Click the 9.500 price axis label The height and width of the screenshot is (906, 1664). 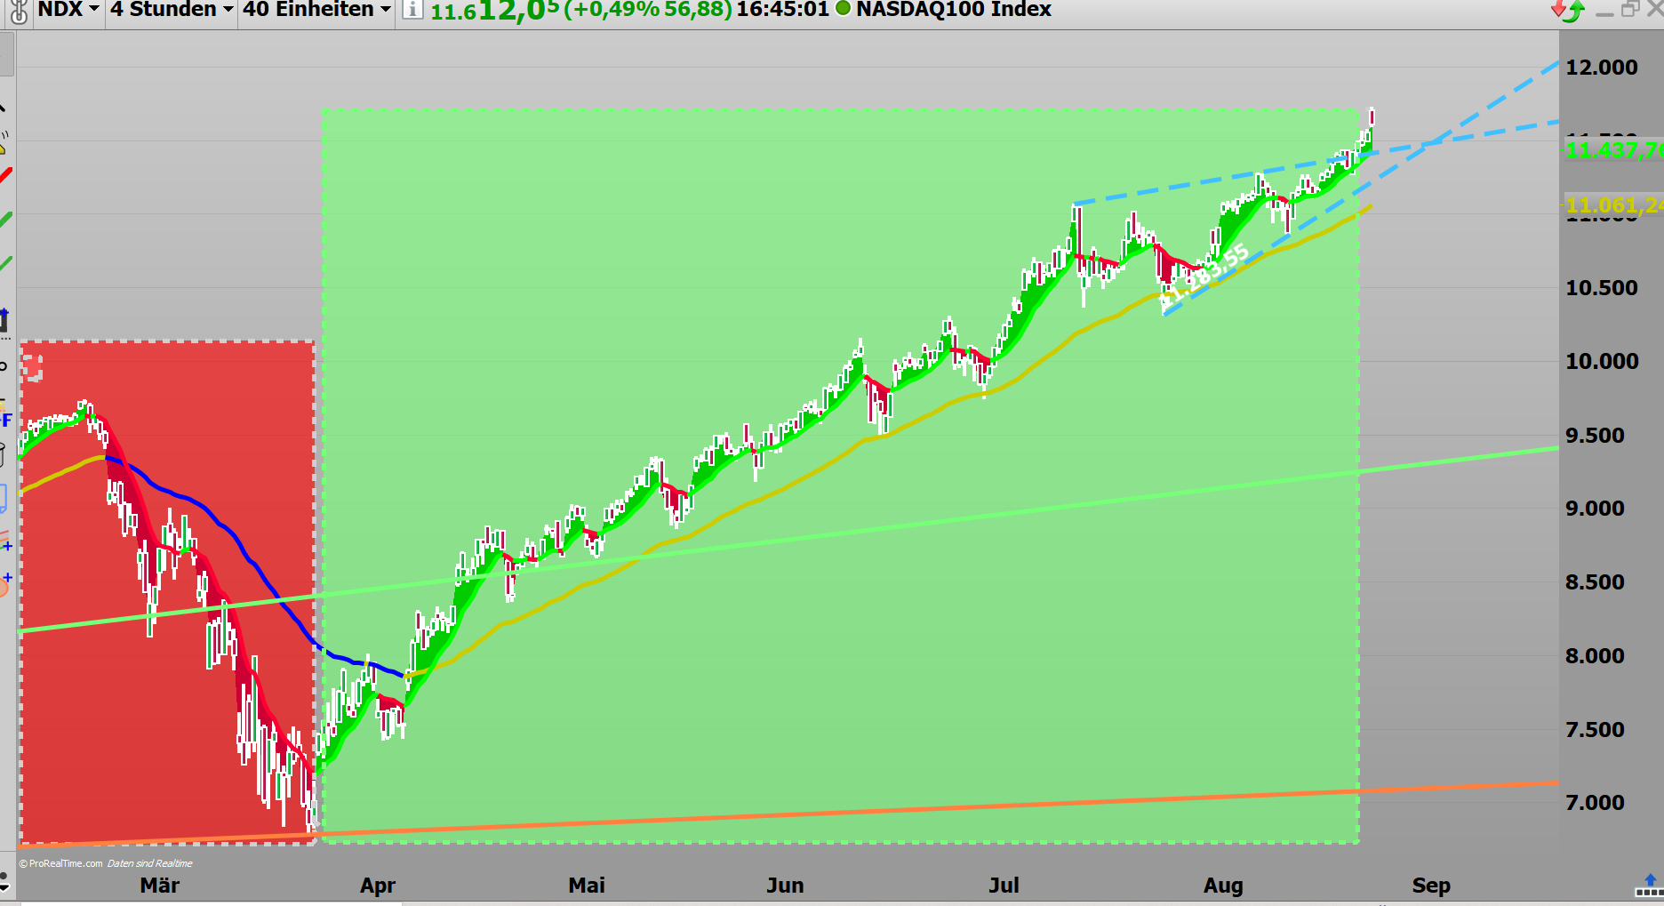tap(1596, 436)
